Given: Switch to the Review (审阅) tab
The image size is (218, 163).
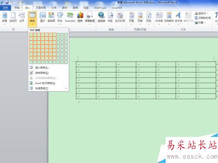Looking at the screenshot, I should click(75, 8).
